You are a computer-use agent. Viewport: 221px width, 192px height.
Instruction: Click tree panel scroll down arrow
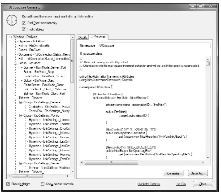pos(73,172)
